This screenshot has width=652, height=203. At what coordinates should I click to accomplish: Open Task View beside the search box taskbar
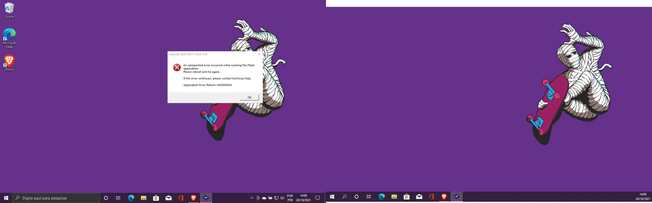pos(118,198)
